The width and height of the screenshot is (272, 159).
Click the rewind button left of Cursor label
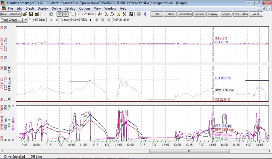pyautogui.click(x=57, y=20)
